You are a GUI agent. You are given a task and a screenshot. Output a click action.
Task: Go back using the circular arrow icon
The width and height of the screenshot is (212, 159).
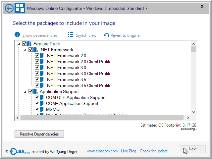tap(9, 8)
